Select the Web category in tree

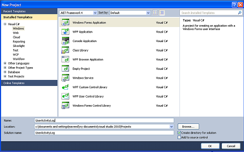(16, 33)
